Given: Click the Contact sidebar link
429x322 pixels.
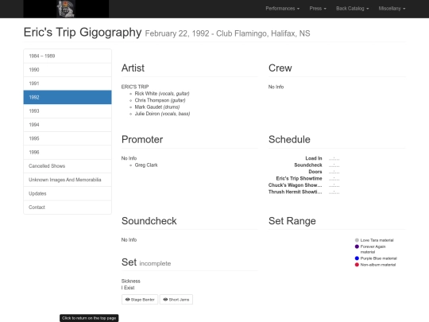Looking at the screenshot, I should coord(68,208).
